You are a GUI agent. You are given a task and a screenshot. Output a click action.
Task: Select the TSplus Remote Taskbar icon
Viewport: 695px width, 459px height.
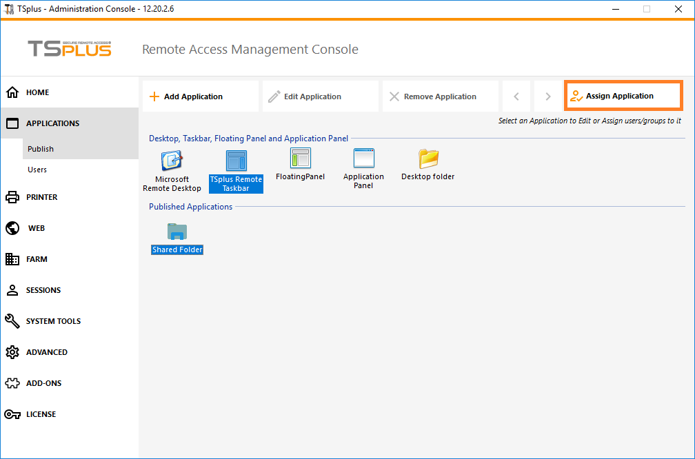[x=236, y=161]
